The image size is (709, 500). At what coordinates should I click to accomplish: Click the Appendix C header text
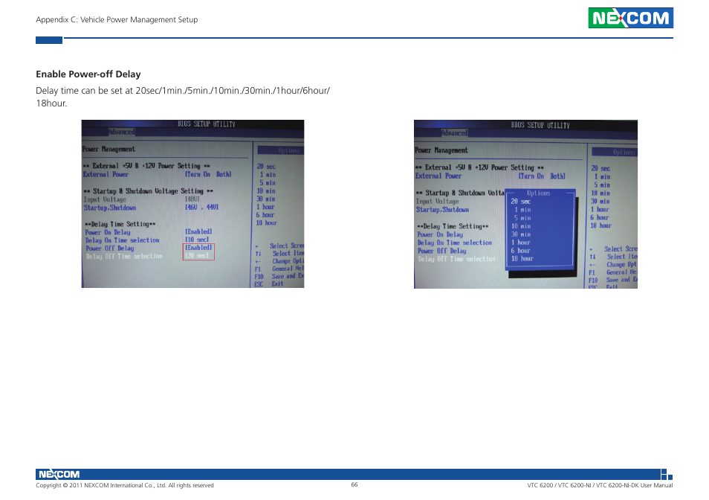click(x=117, y=19)
